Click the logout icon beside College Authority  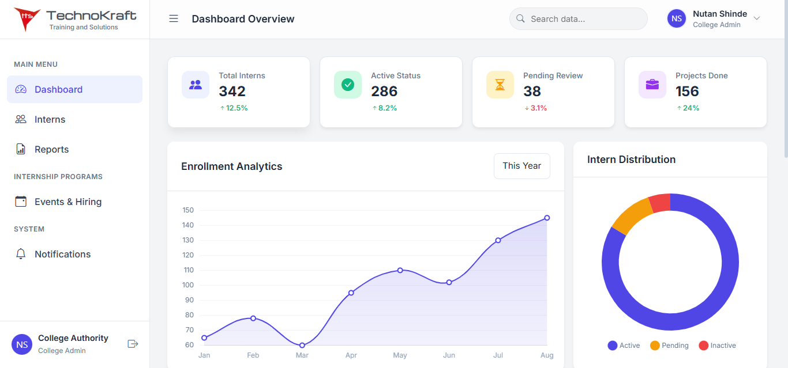[x=133, y=344]
